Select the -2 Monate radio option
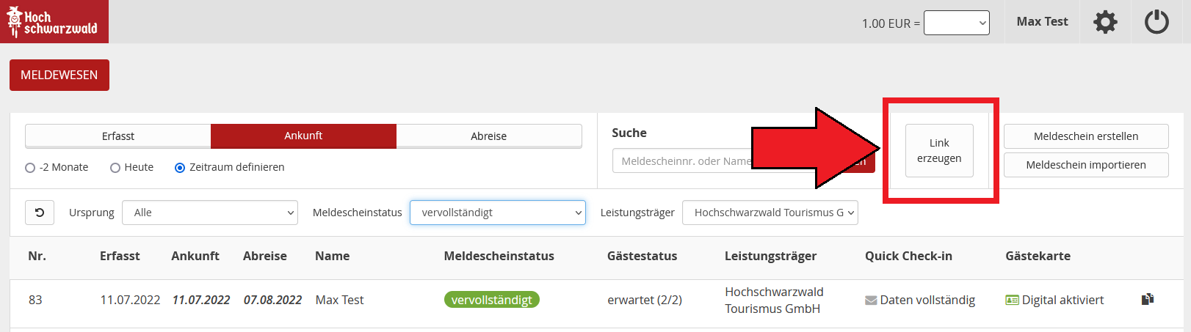This screenshot has width=1191, height=332. (30, 168)
